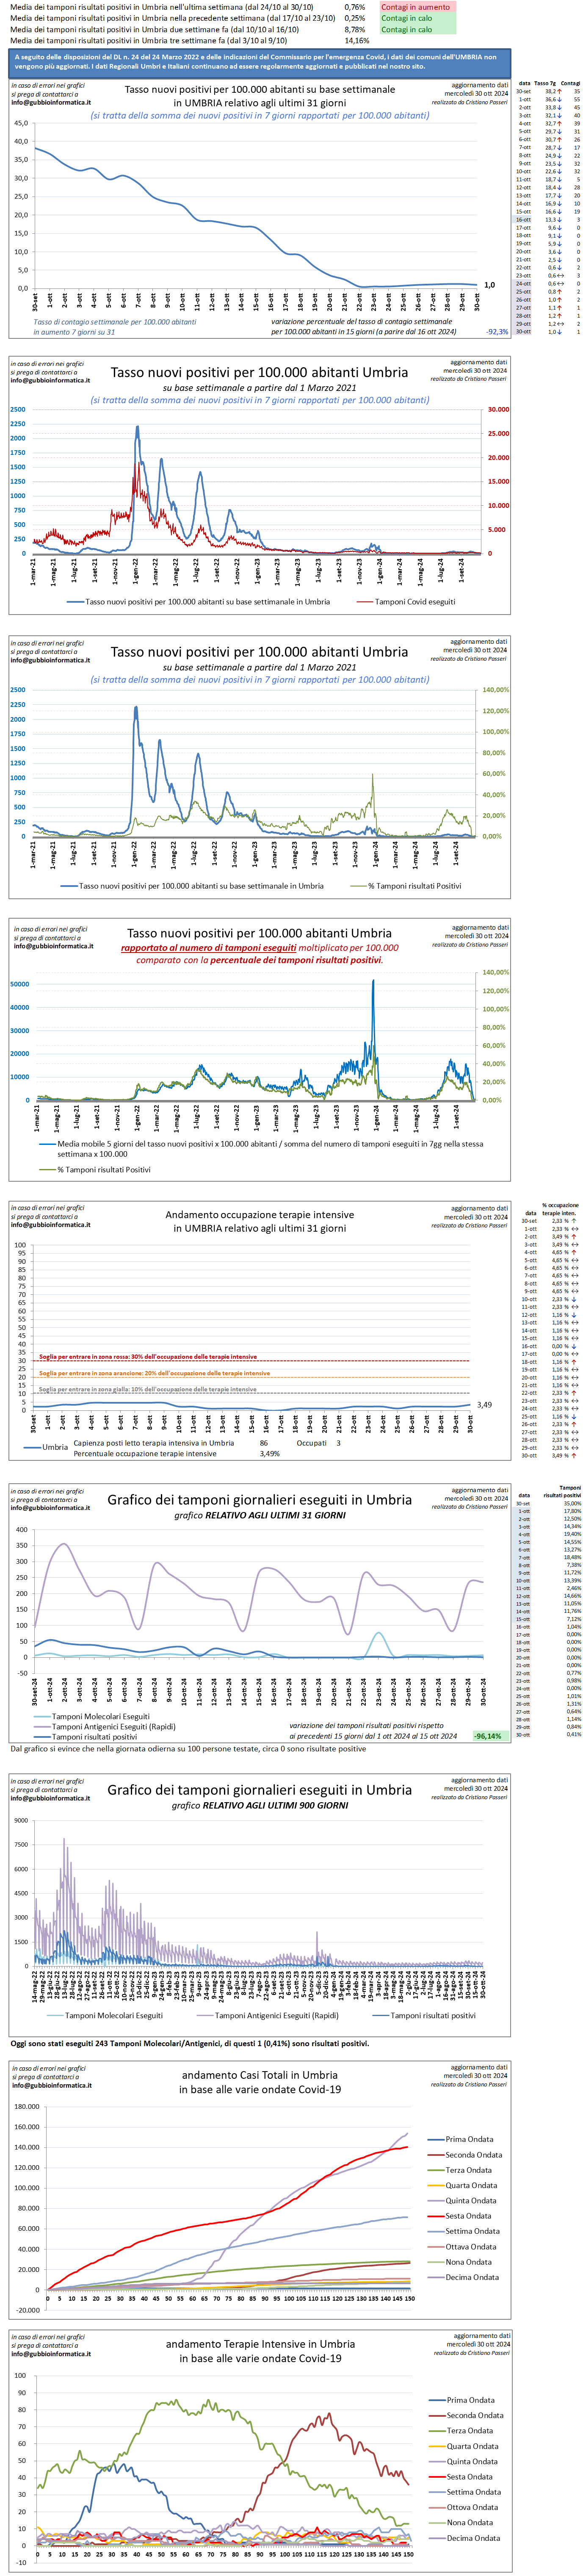Click the "zona arancione" 20% threshold label
The width and height of the screenshot is (583, 2576).
154,1373
